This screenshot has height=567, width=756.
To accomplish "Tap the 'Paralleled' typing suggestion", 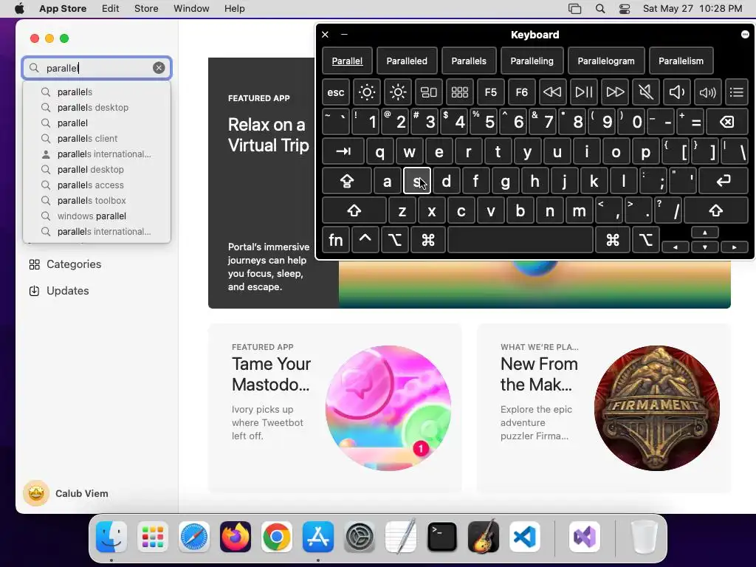I will 407,61.
